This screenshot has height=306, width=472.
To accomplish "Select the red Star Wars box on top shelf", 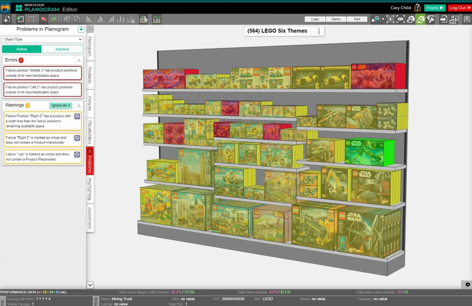I will (378, 76).
